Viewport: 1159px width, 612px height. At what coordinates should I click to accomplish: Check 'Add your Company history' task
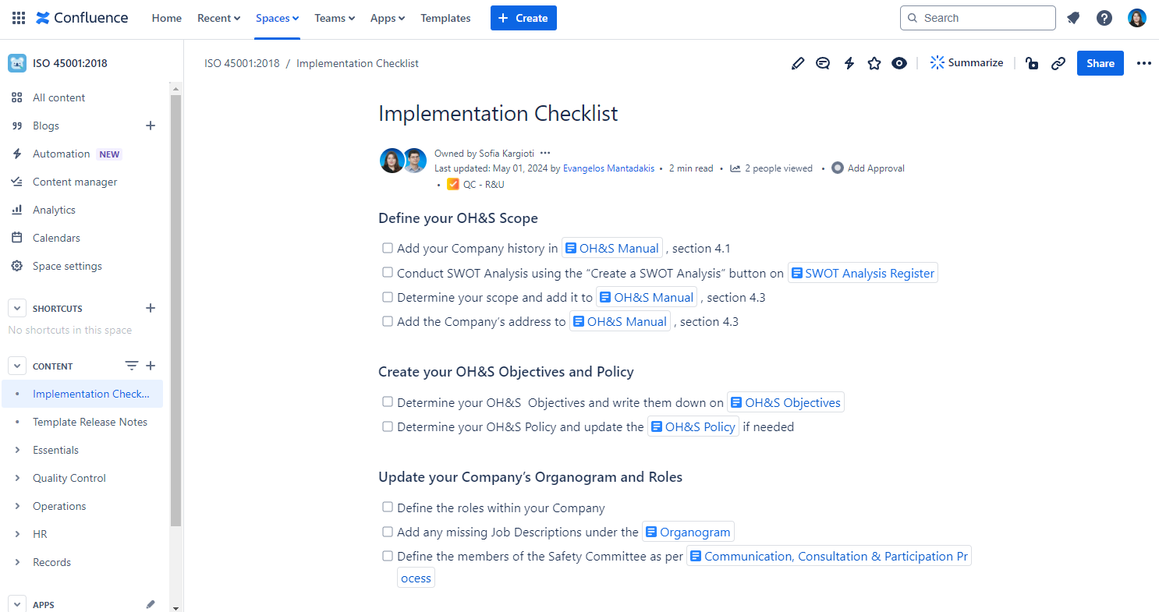(x=388, y=248)
